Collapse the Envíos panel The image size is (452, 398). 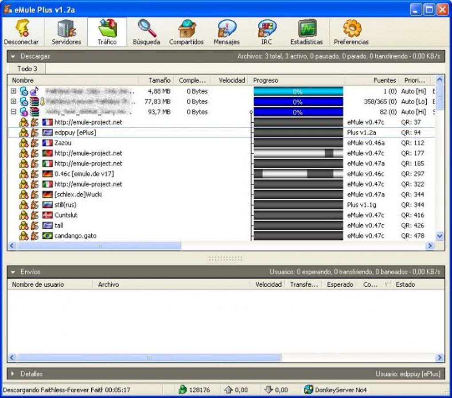(13, 272)
